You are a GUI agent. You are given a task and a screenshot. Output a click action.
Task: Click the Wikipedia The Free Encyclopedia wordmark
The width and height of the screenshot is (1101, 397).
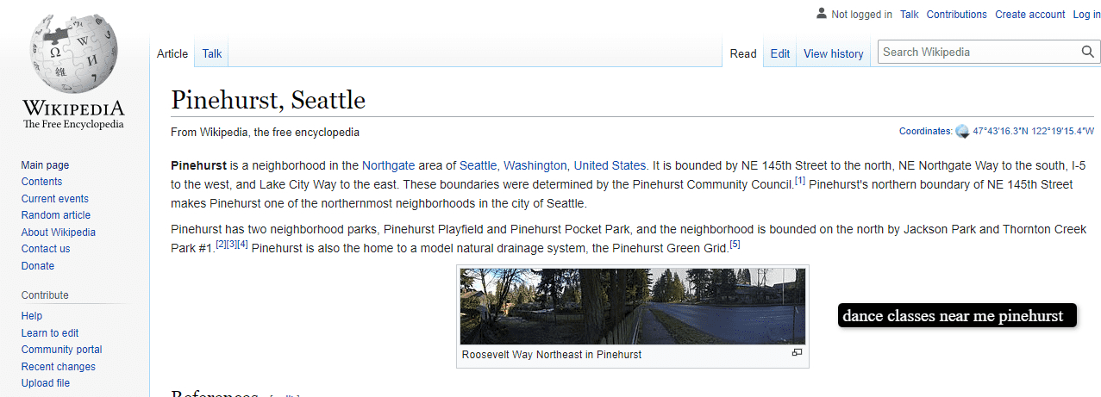point(73,114)
